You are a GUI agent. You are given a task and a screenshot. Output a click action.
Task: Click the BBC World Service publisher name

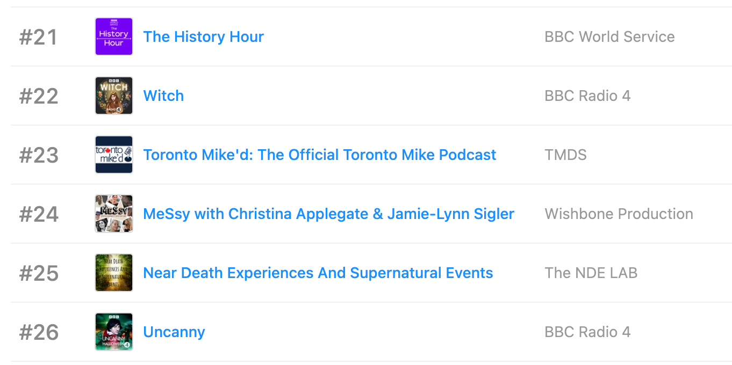point(609,36)
